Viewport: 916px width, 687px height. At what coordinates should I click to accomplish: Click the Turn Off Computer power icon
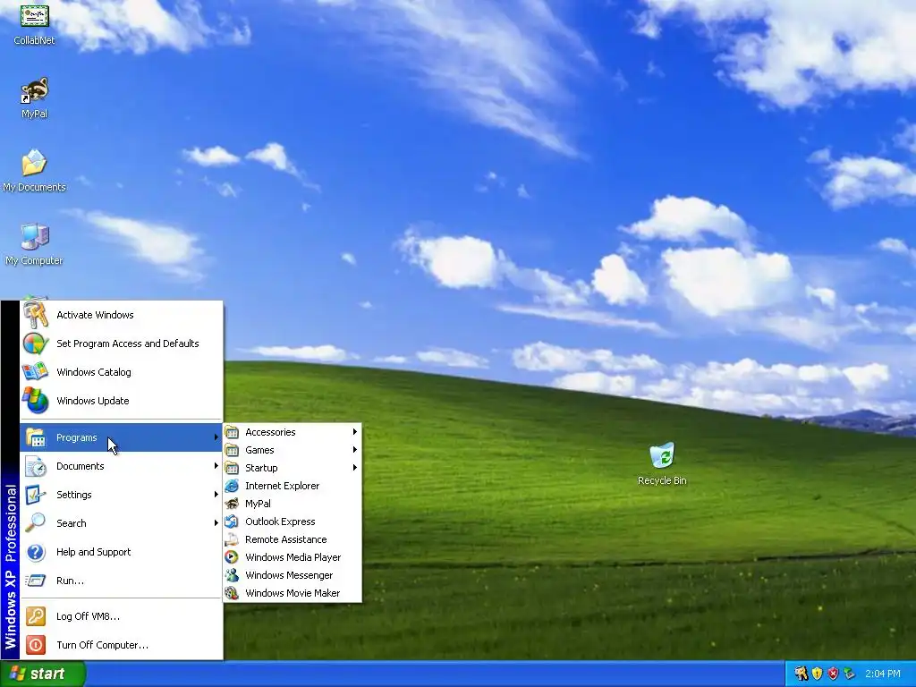click(x=36, y=645)
